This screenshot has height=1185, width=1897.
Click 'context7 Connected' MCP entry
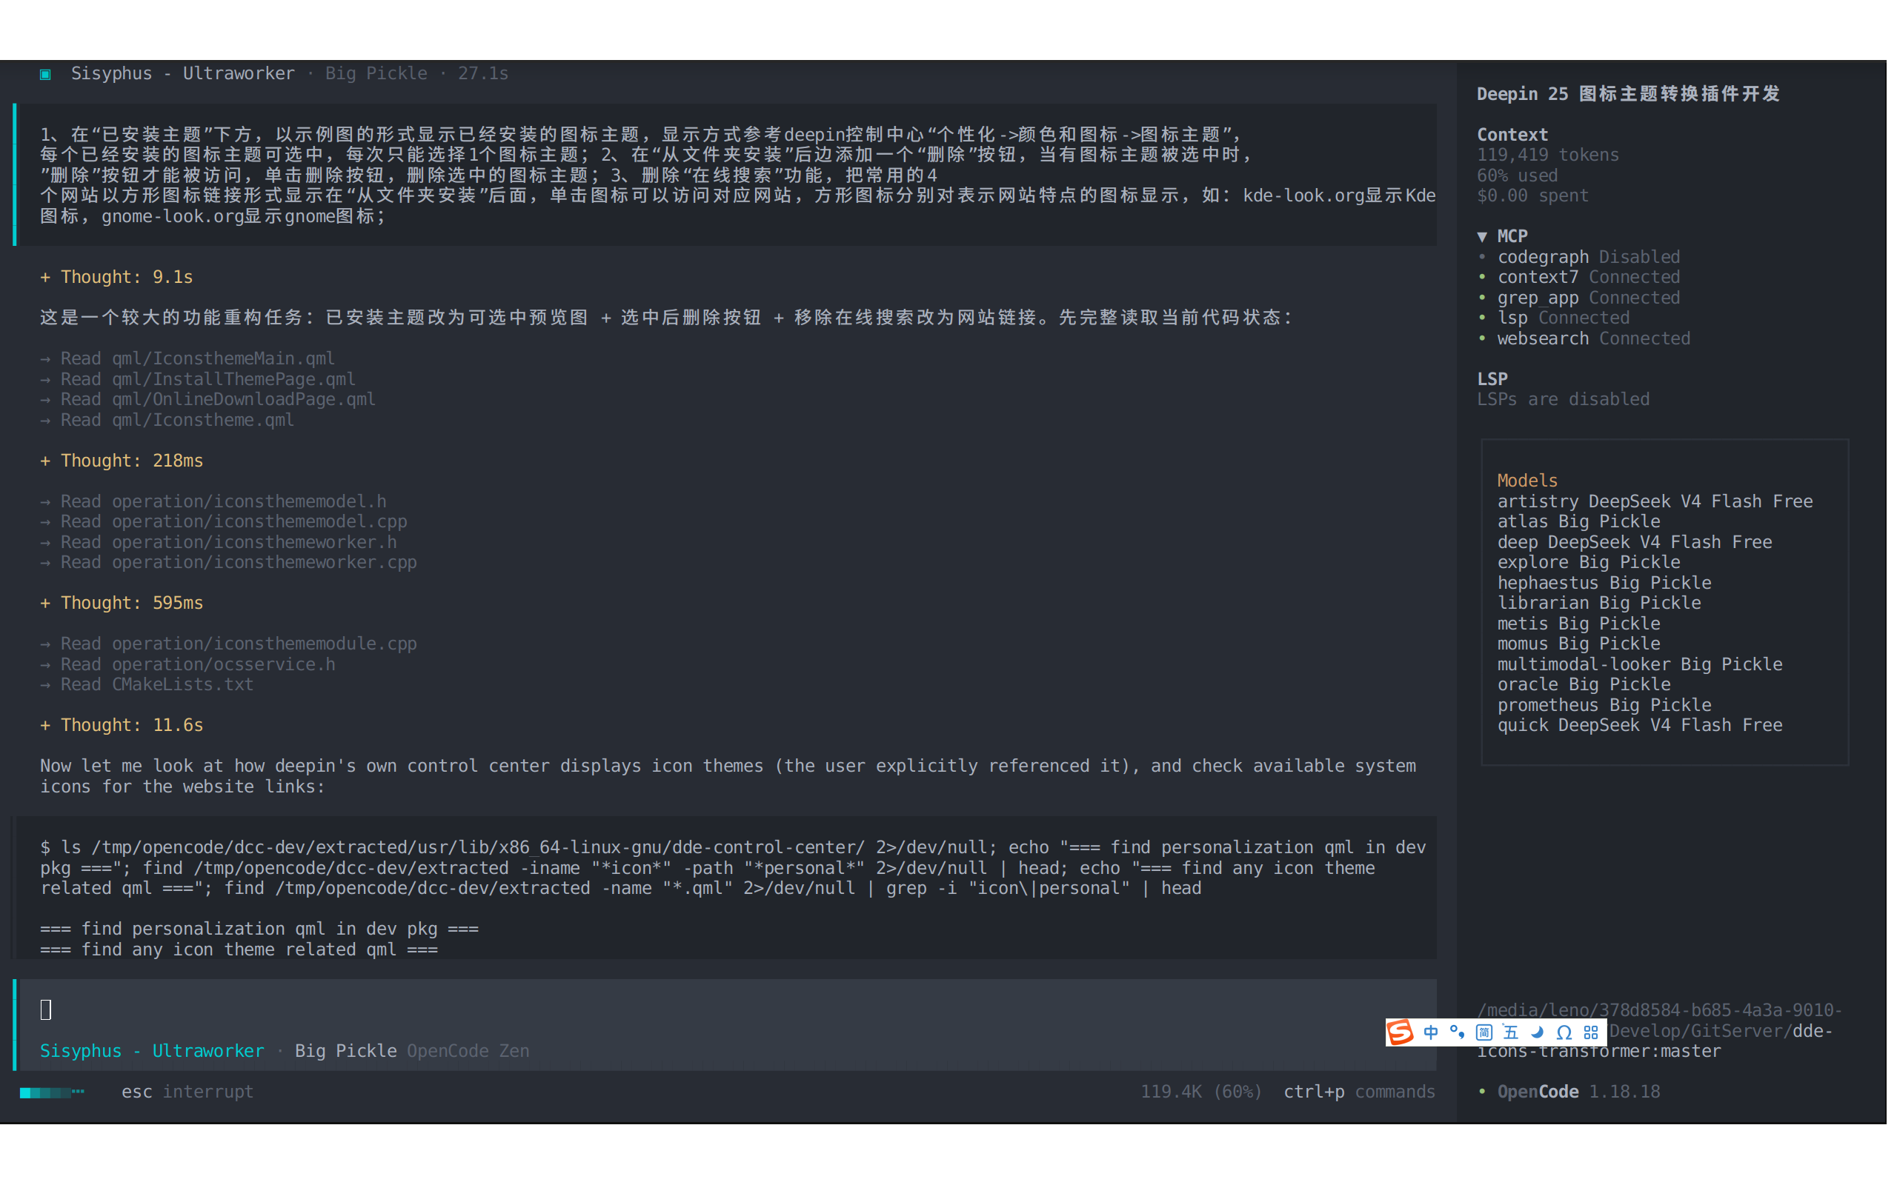point(1579,277)
